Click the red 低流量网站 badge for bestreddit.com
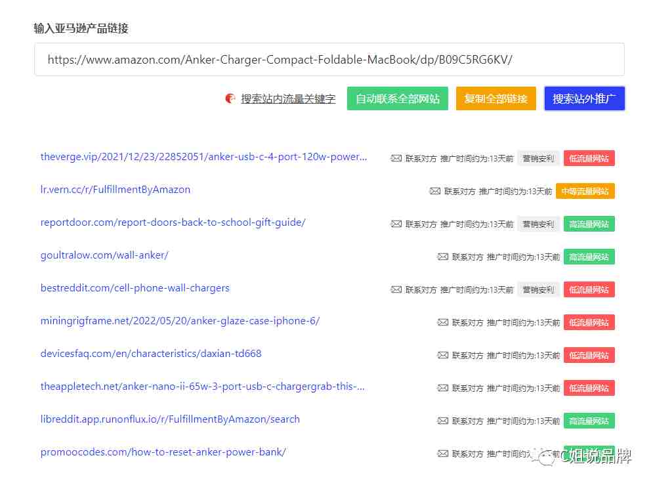 [589, 289]
